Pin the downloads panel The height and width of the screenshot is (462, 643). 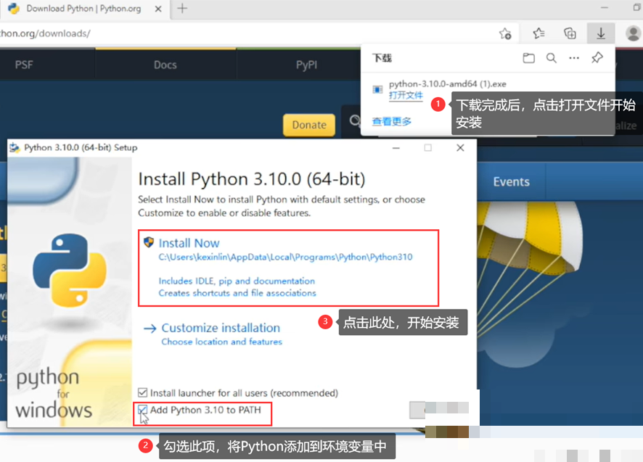(x=597, y=58)
